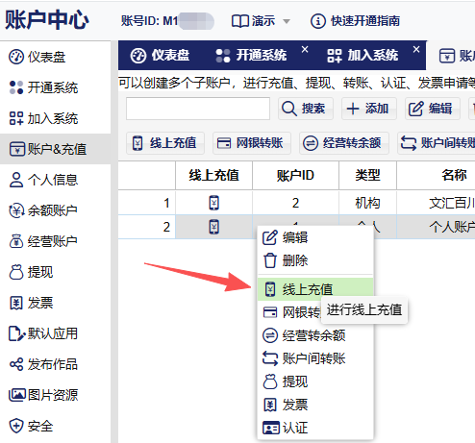475x443 pixels.
Task: Click the 账号ID text in header
Action: point(149,21)
